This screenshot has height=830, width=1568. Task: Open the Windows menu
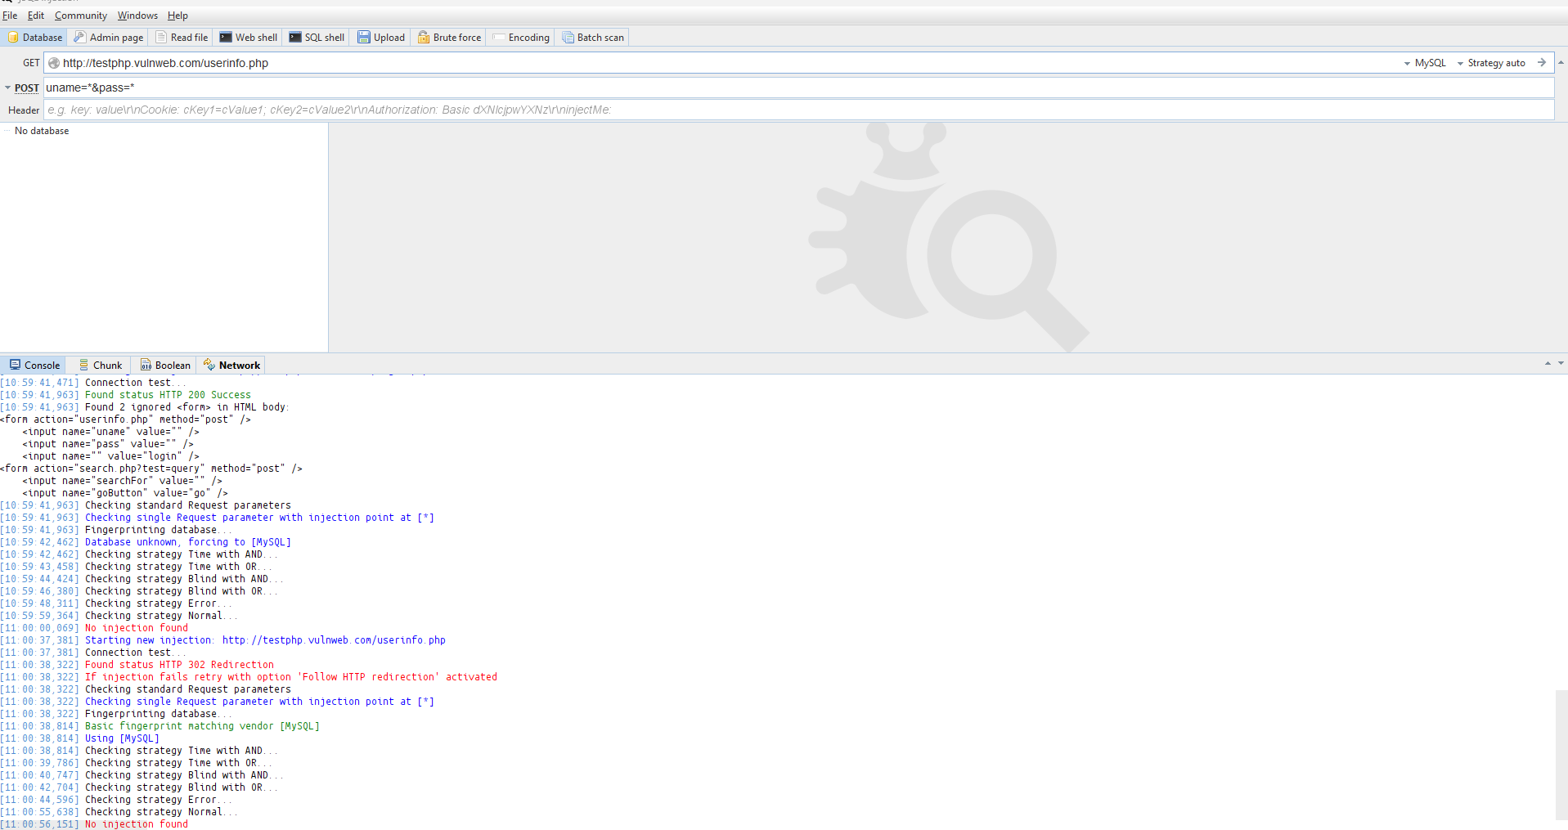point(137,15)
